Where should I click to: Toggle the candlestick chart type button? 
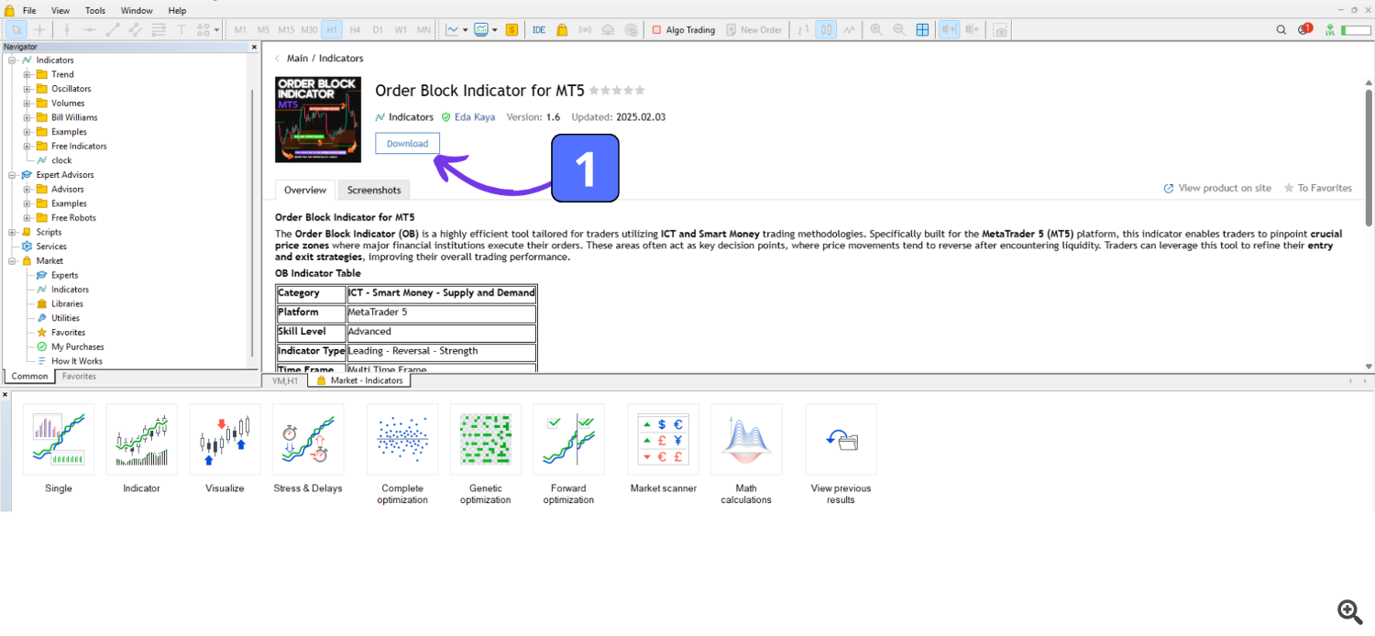(x=827, y=29)
